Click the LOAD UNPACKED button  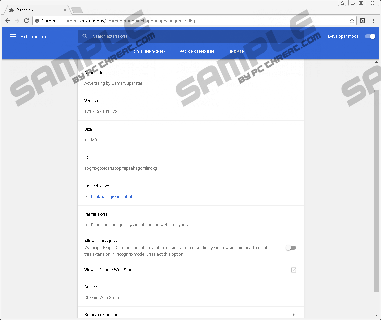[148, 52]
